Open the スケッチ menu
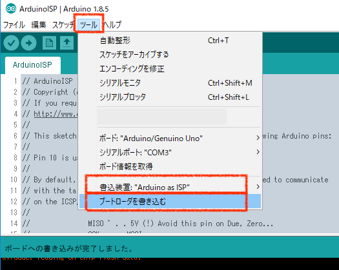The width and height of the screenshot is (339, 270). point(63,25)
